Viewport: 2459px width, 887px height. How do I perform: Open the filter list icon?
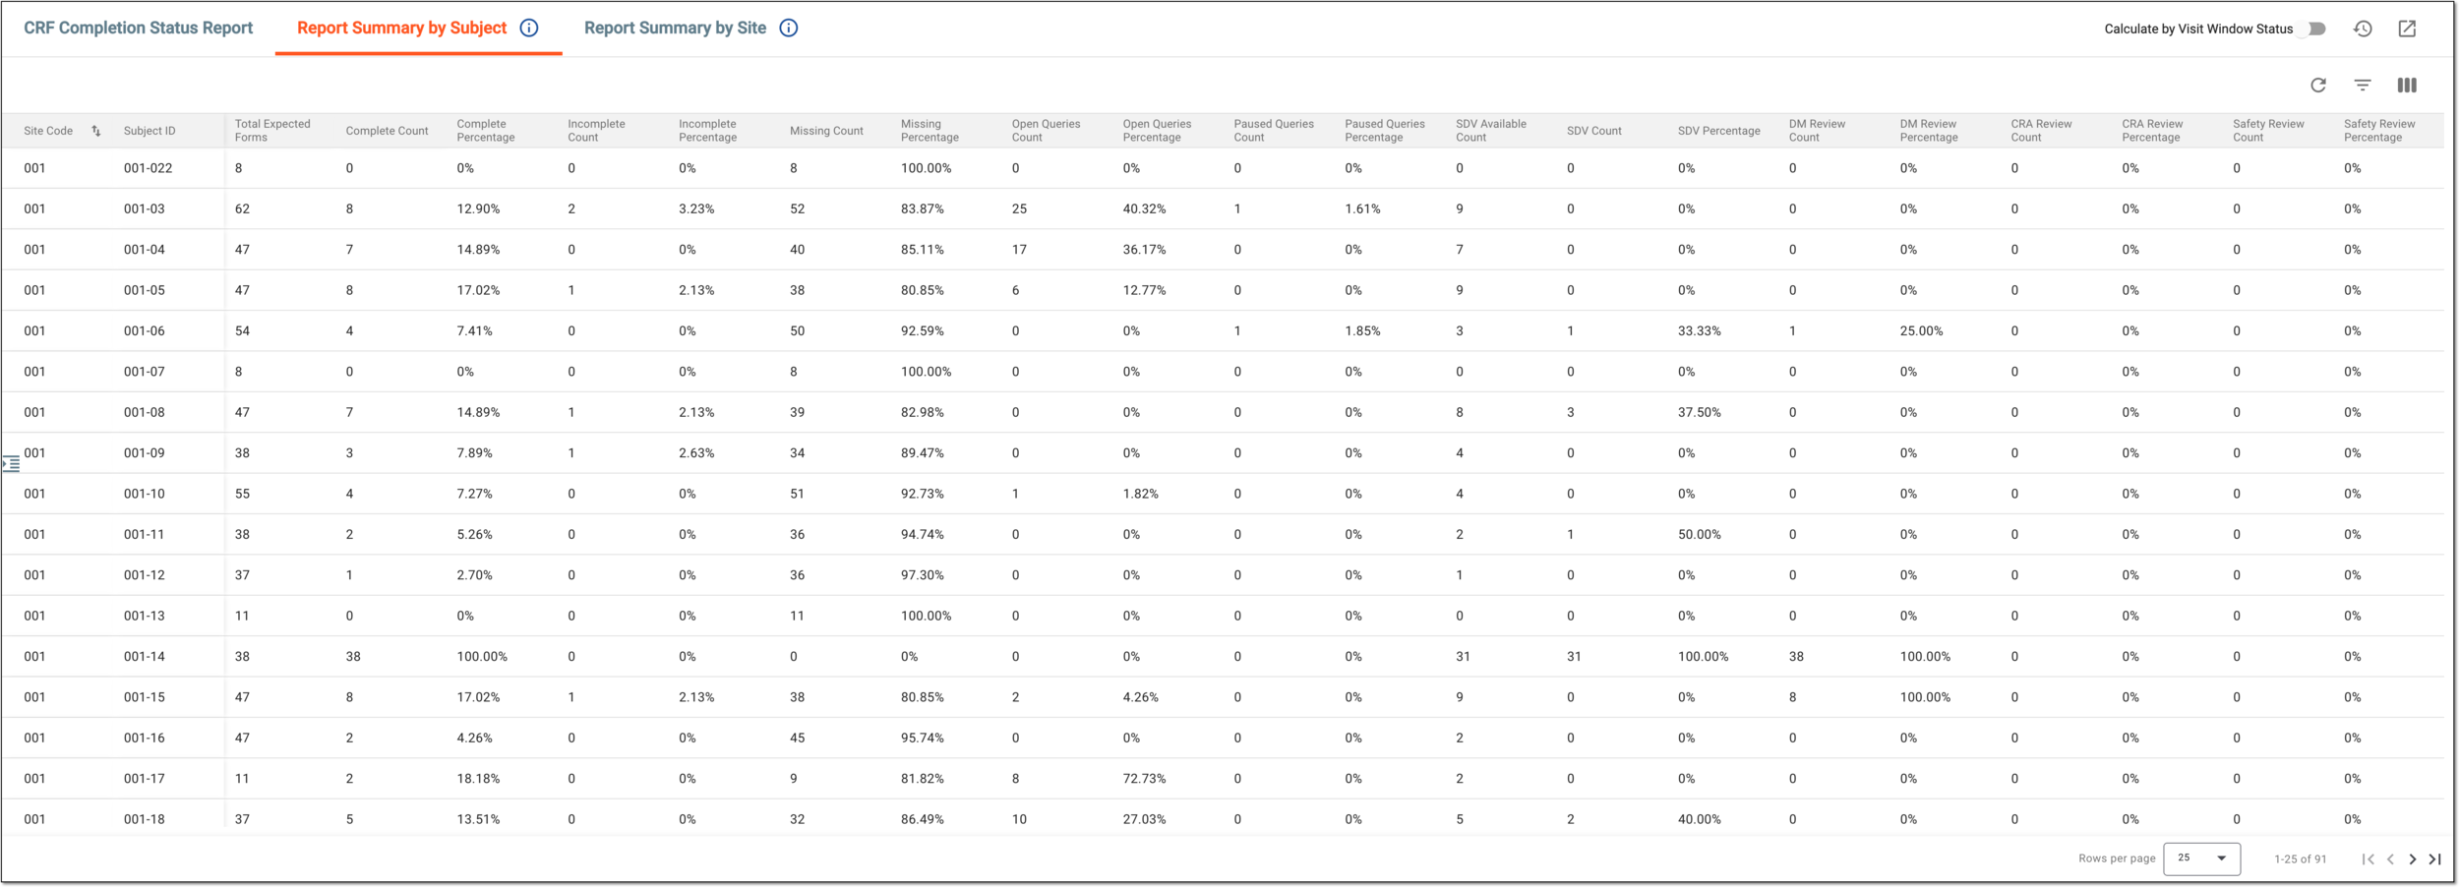[2363, 86]
